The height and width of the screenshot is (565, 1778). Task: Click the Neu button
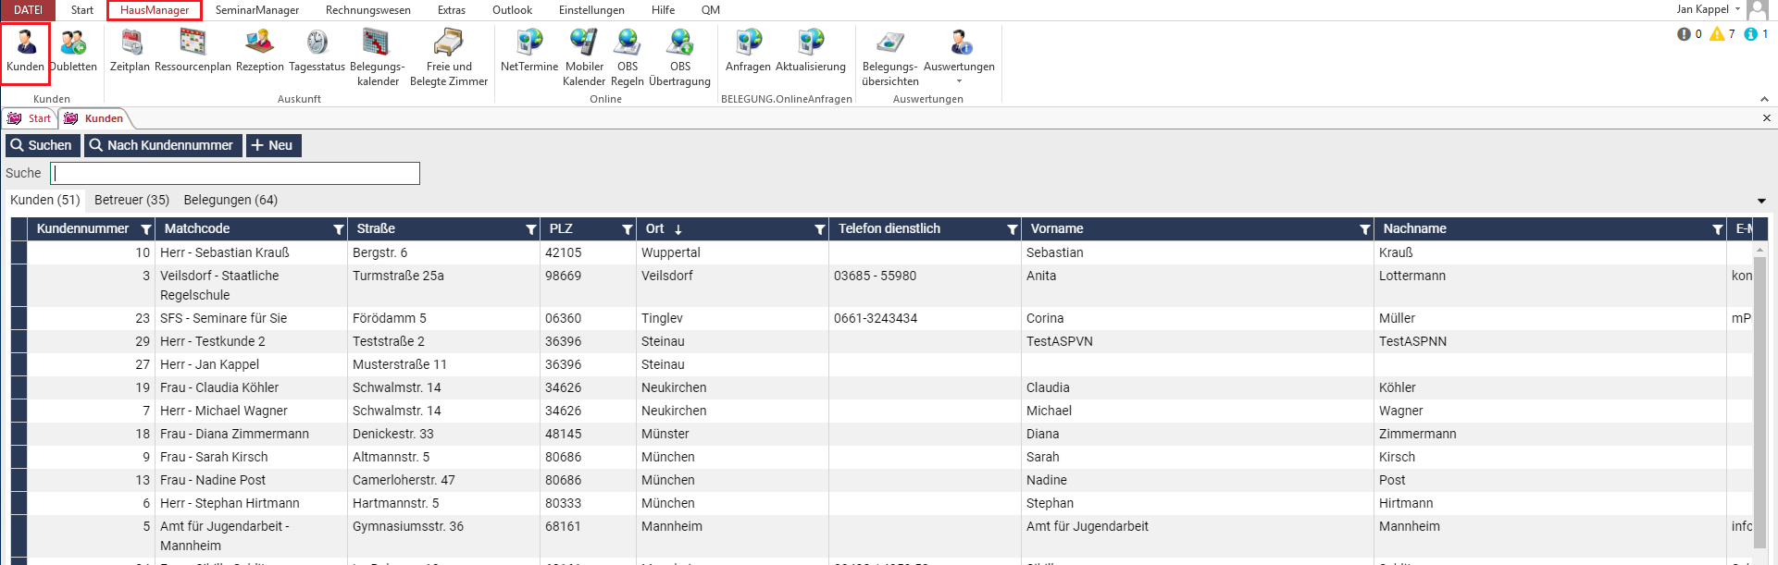[x=273, y=145]
